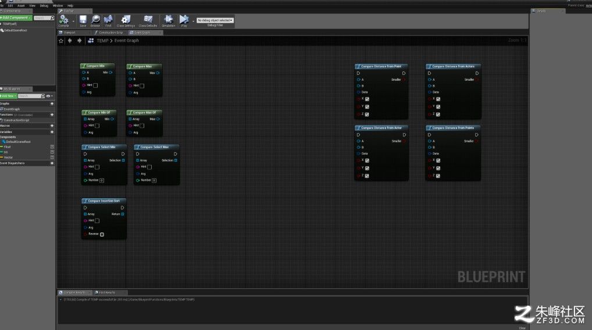Image resolution: width=592 pixels, height=330 pixels.
Task: Enable Reverse checkbox on Compare Insertion Sort
Action: coord(102,234)
